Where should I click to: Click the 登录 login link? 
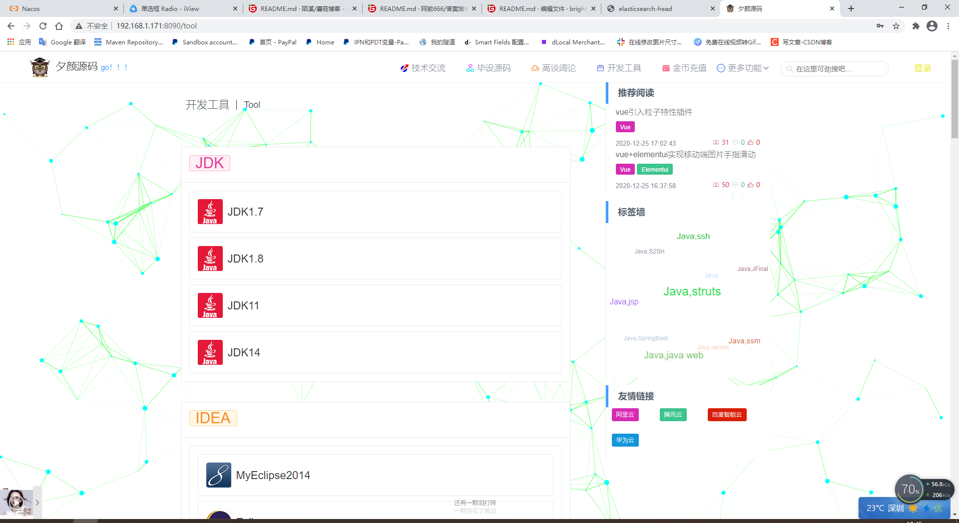pos(923,68)
